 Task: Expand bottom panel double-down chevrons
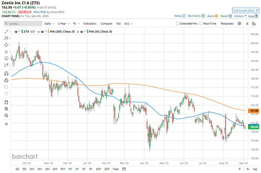(x=240, y=169)
